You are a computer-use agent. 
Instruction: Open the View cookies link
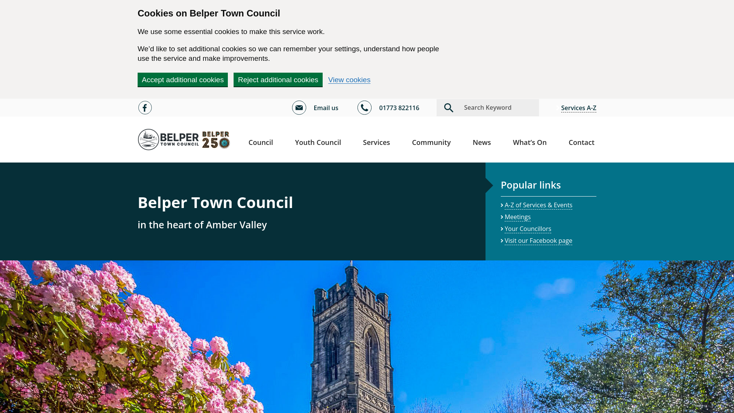pos(349,80)
